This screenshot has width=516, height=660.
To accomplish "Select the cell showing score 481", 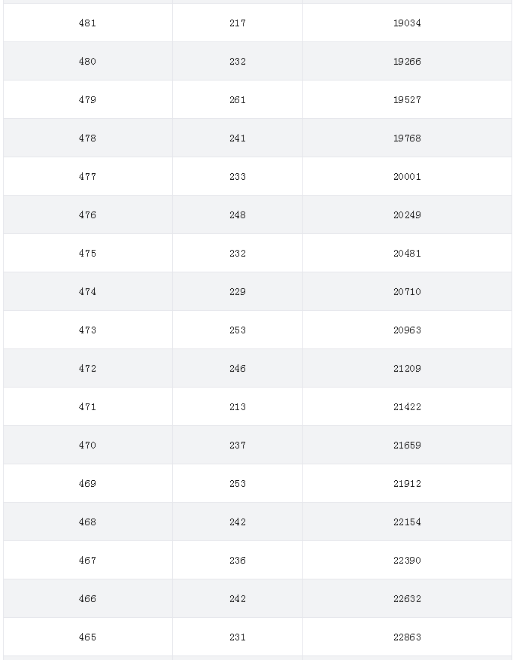I will coord(87,23).
